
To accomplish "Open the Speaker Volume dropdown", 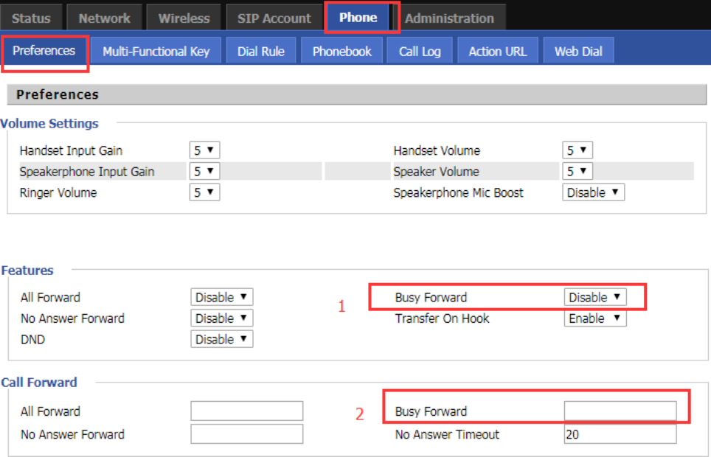I will click(x=577, y=172).
